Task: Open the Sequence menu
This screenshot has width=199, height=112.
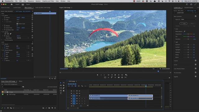Action: coord(31,1)
